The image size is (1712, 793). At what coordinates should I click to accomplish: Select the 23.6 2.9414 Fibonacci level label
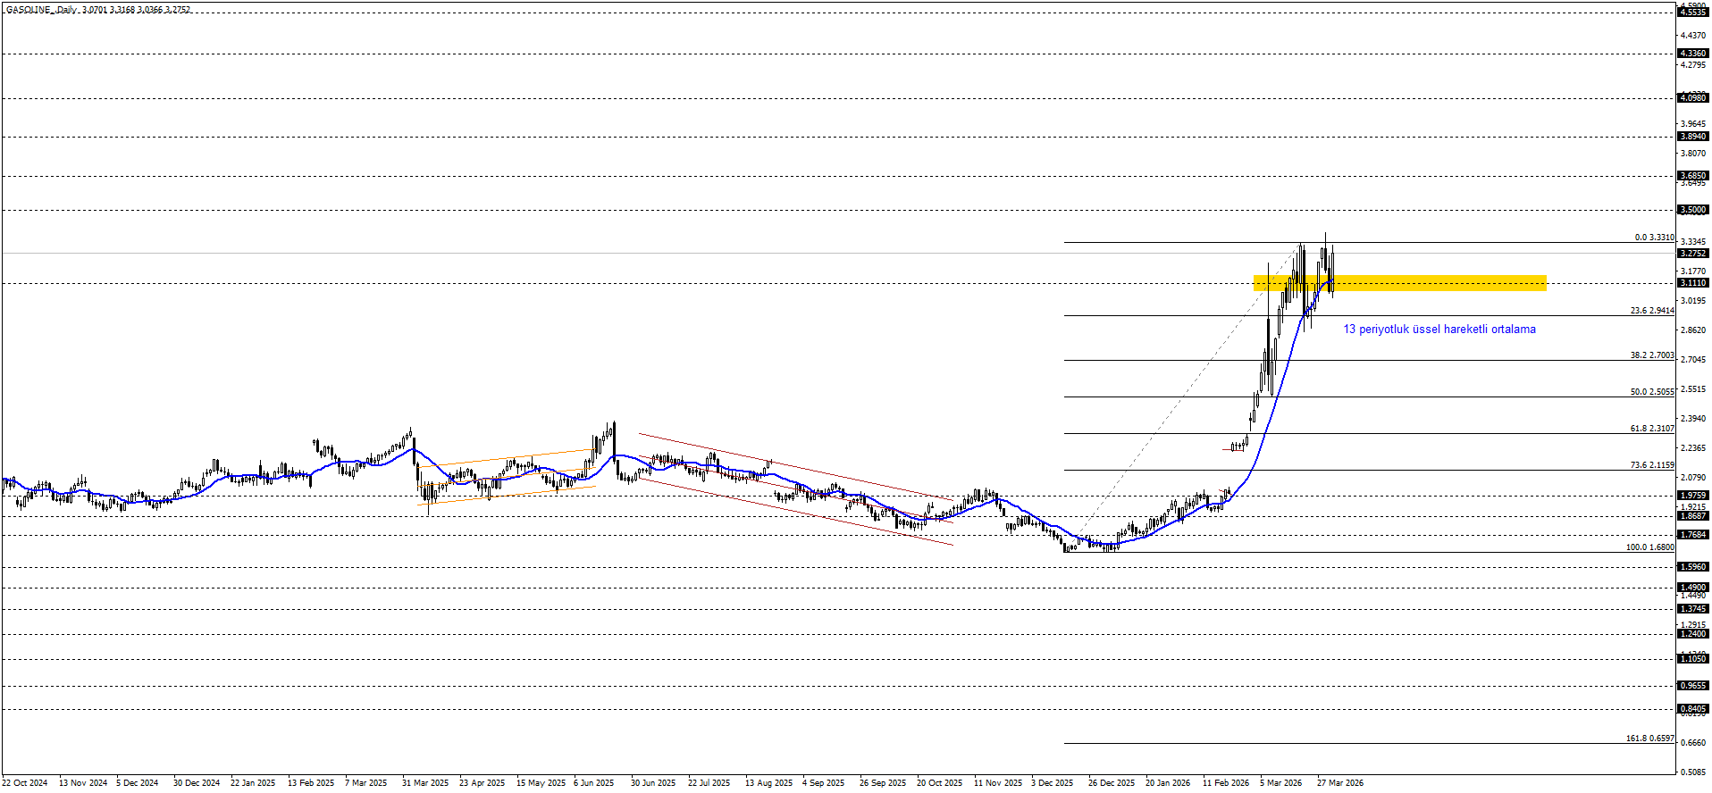coord(1651,311)
